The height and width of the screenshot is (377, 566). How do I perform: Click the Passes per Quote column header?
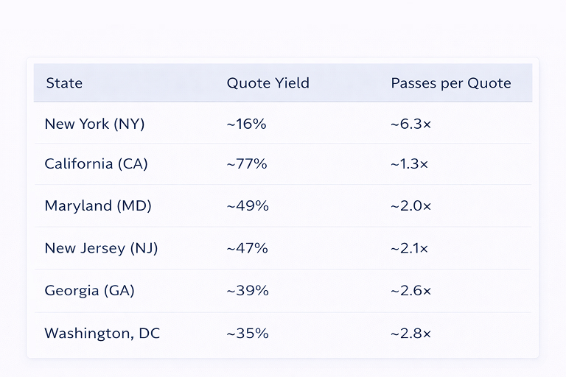pos(450,83)
